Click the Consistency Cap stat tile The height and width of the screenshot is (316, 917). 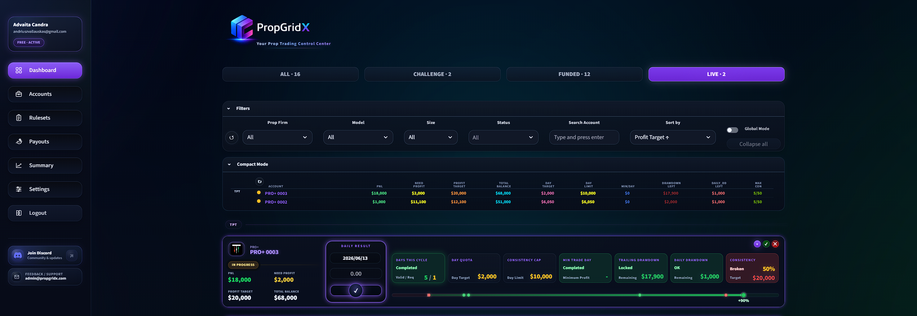pos(530,268)
